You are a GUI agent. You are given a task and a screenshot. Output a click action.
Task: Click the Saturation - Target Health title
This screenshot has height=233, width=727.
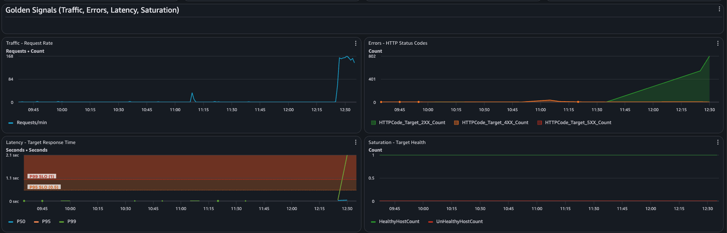pos(397,142)
